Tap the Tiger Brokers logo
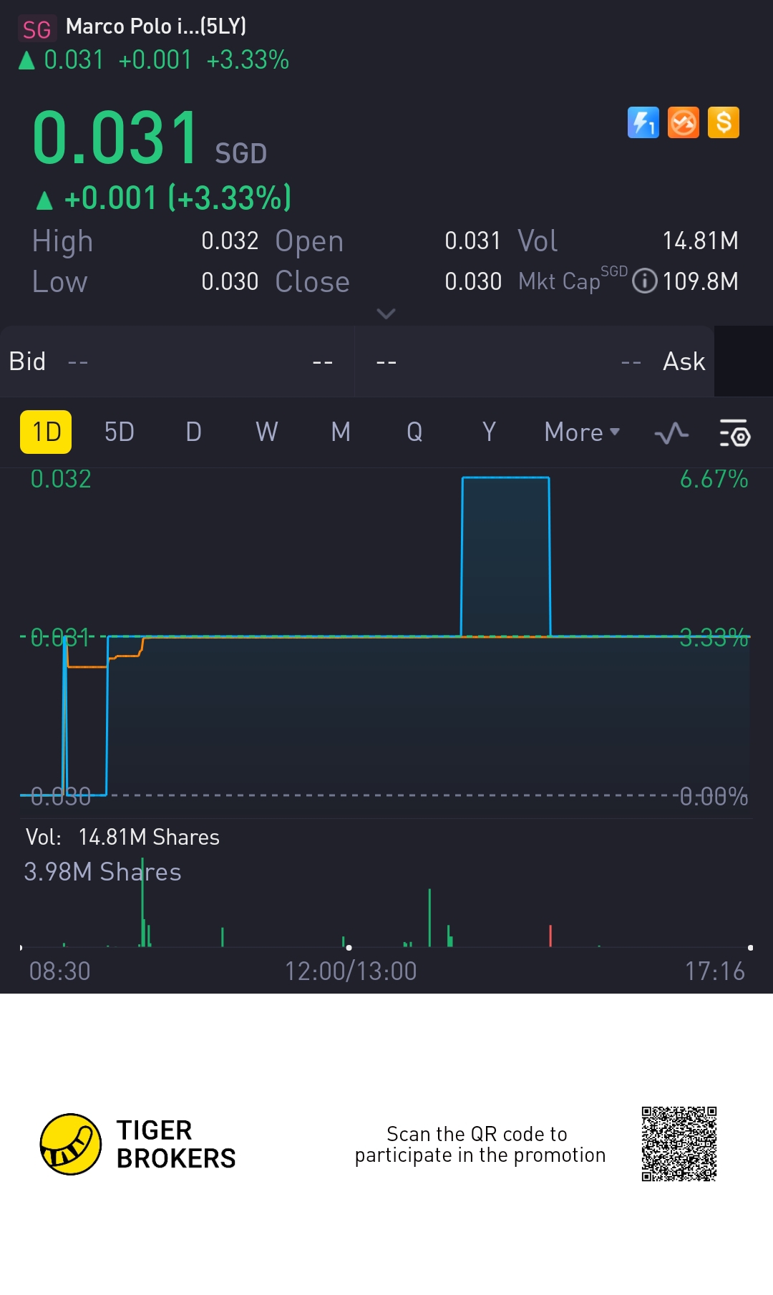 coord(70,1144)
